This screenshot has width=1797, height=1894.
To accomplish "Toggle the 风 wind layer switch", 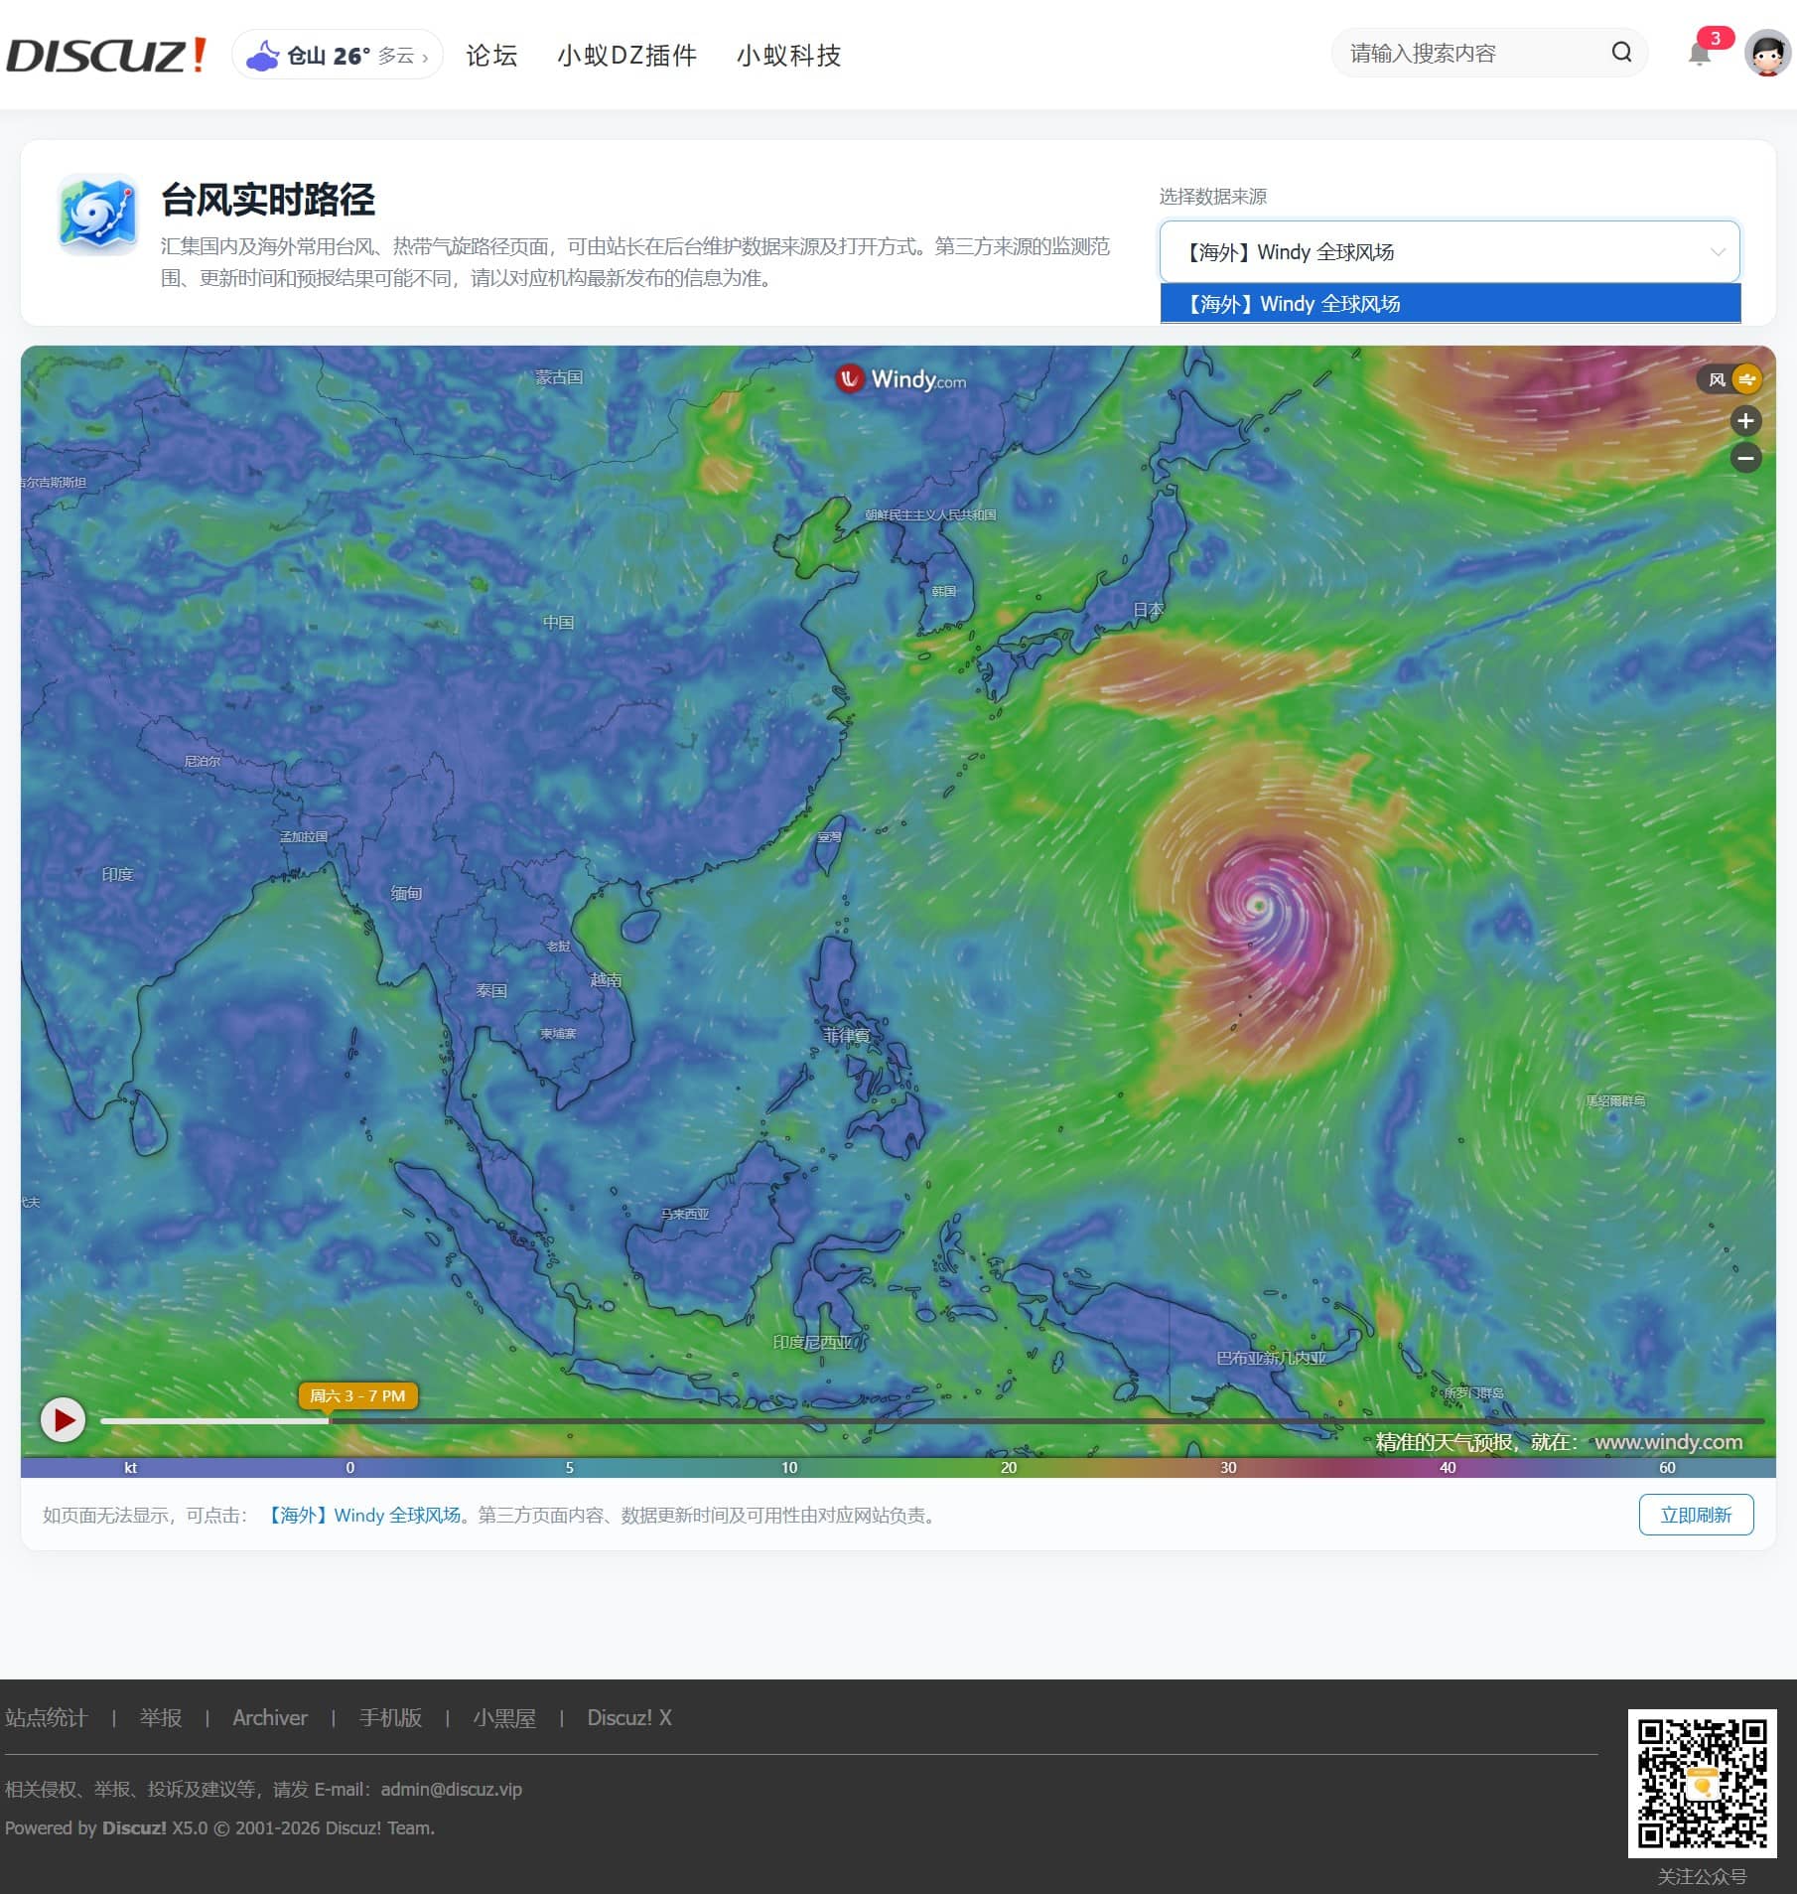I will click(x=1729, y=379).
